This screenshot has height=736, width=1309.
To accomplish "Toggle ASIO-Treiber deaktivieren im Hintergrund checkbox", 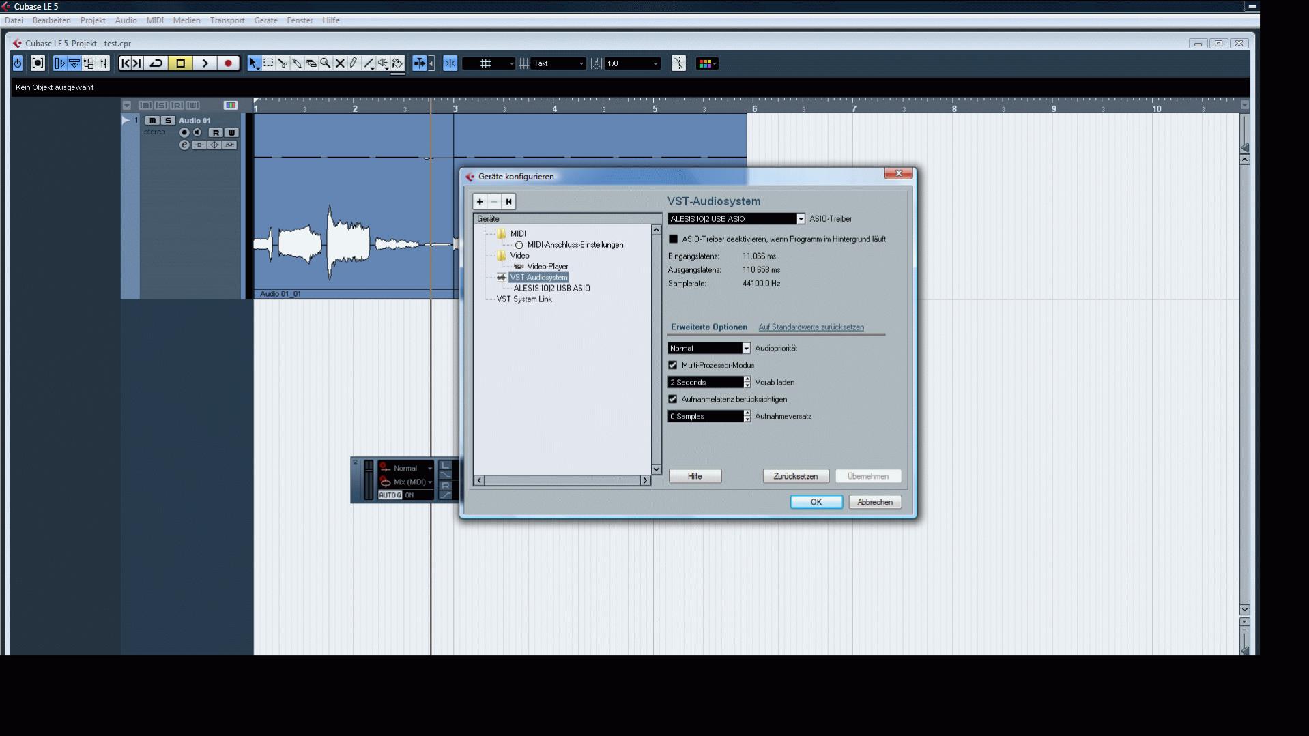I will (x=674, y=239).
